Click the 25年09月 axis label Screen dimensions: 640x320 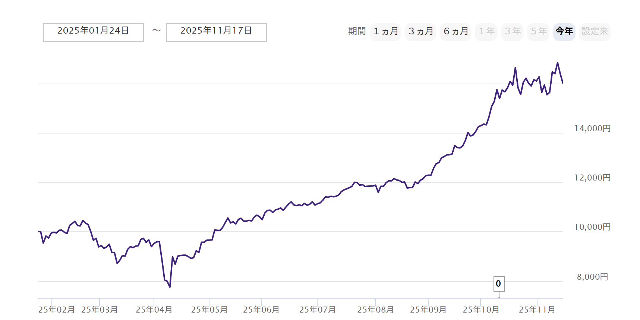(428, 310)
